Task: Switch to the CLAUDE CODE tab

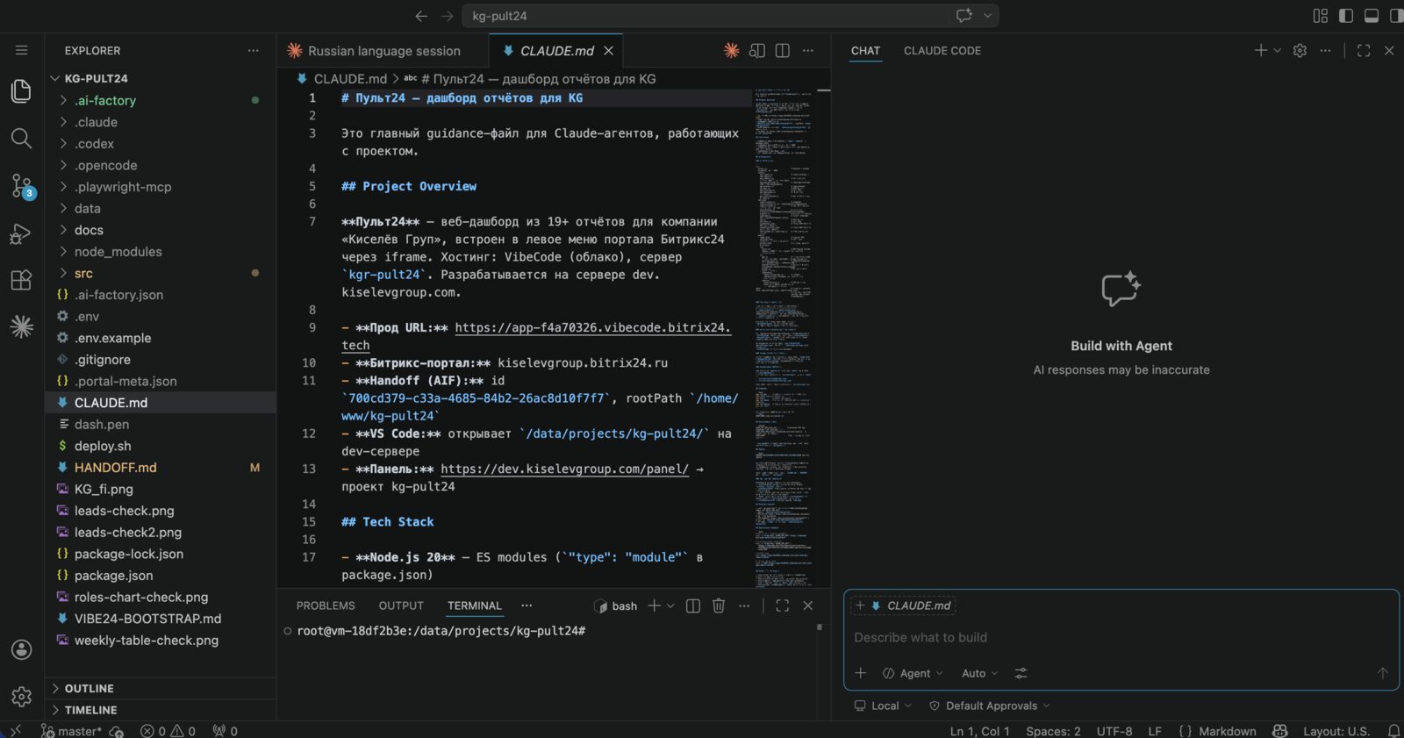Action: tap(942, 51)
